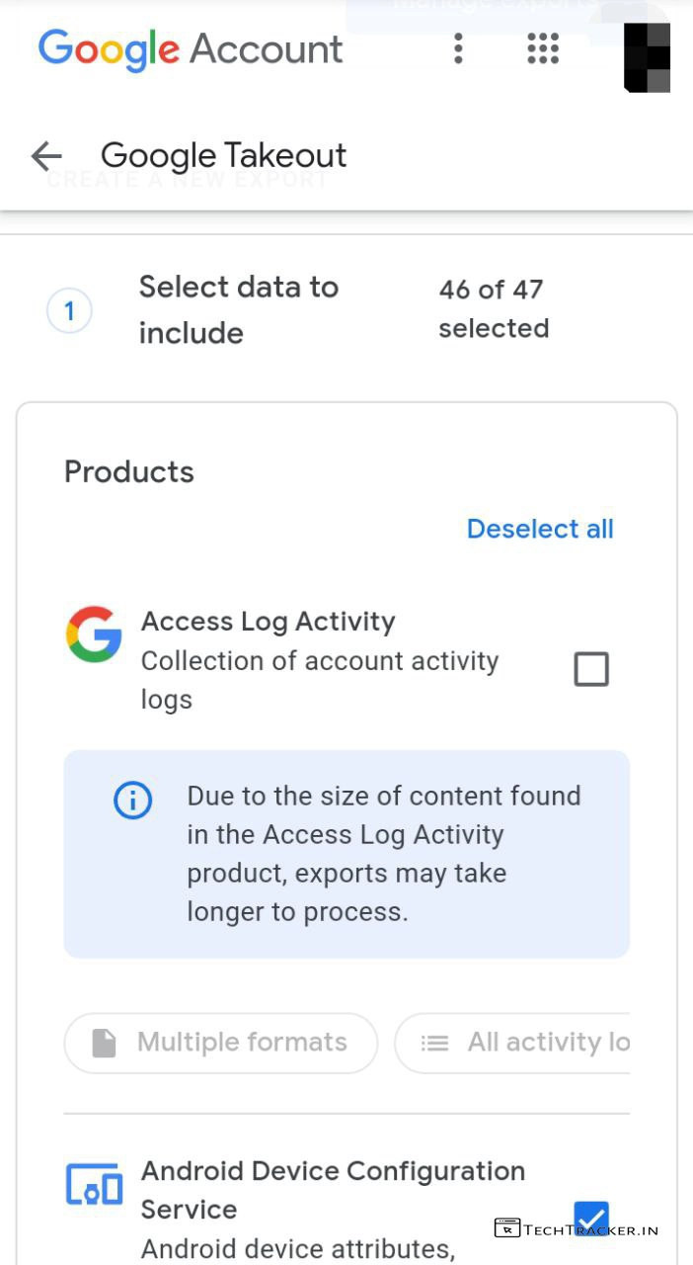Click the Google G logo icon
This screenshot has height=1265, width=693.
click(x=94, y=634)
